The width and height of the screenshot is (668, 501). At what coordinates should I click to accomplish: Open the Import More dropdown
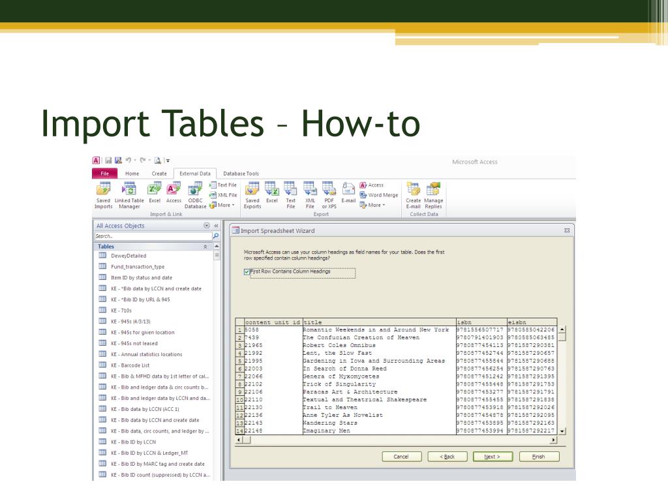[222, 205]
